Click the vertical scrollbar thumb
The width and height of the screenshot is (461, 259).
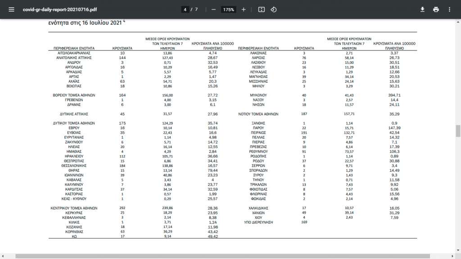click(x=458, y=131)
